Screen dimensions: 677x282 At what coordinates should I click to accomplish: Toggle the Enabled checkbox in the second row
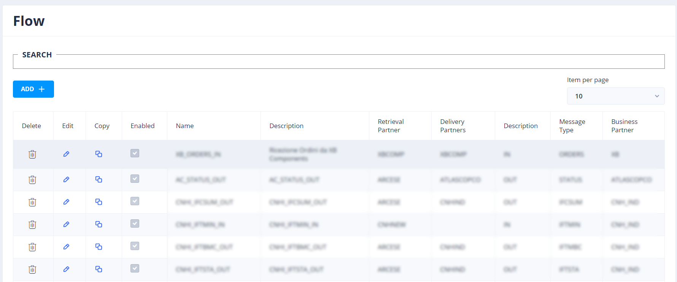135,179
